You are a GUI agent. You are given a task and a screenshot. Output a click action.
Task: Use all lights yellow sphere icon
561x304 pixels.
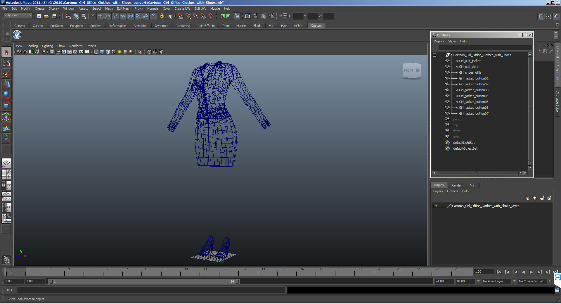(x=120, y=52)
